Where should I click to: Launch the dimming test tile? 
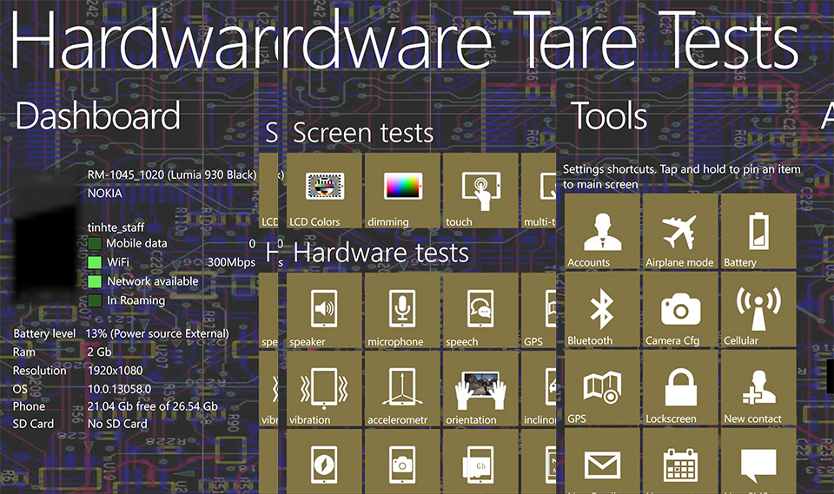tap(402, 191)
